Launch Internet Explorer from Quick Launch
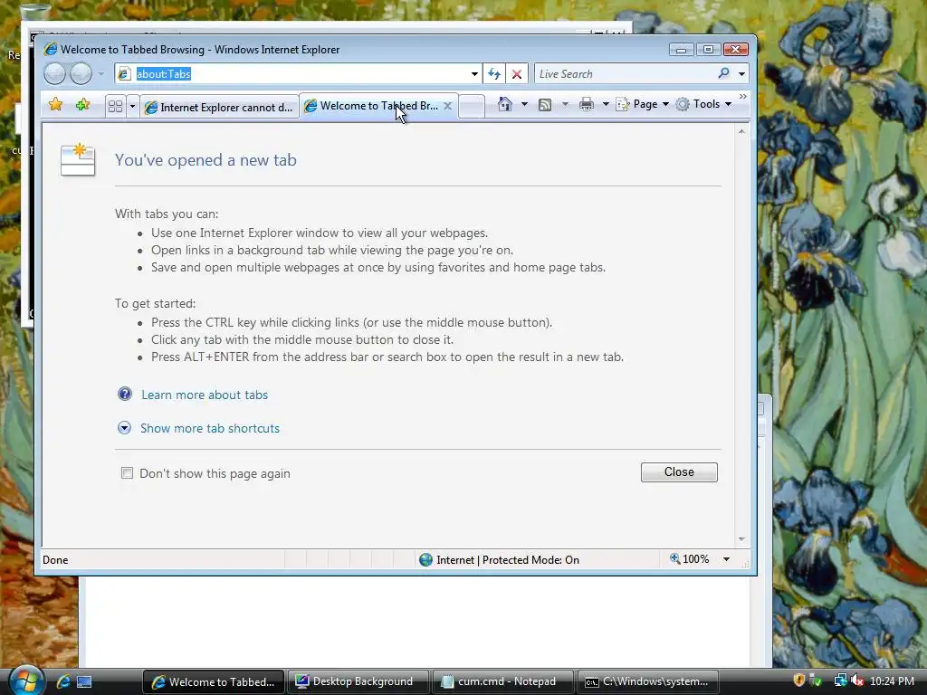Viewport: 927px width, 695px height. pyautogui.click(x=63, y=682)
